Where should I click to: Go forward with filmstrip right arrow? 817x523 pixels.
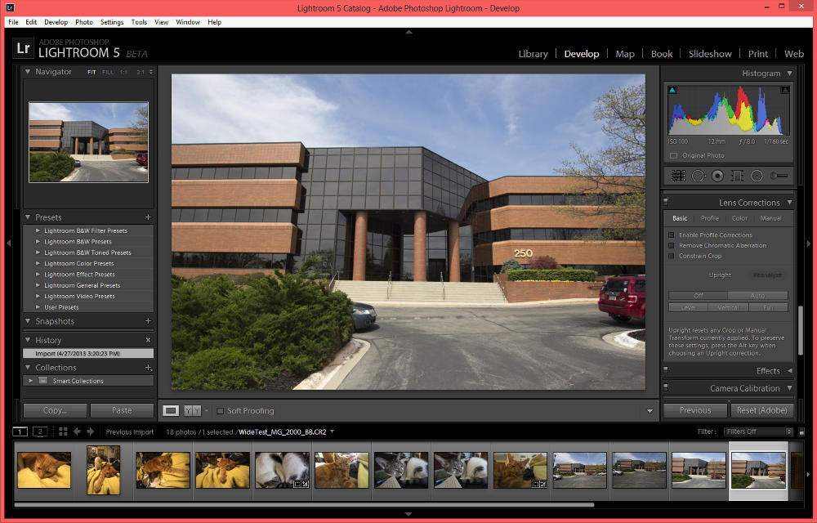tap(90, 431)
